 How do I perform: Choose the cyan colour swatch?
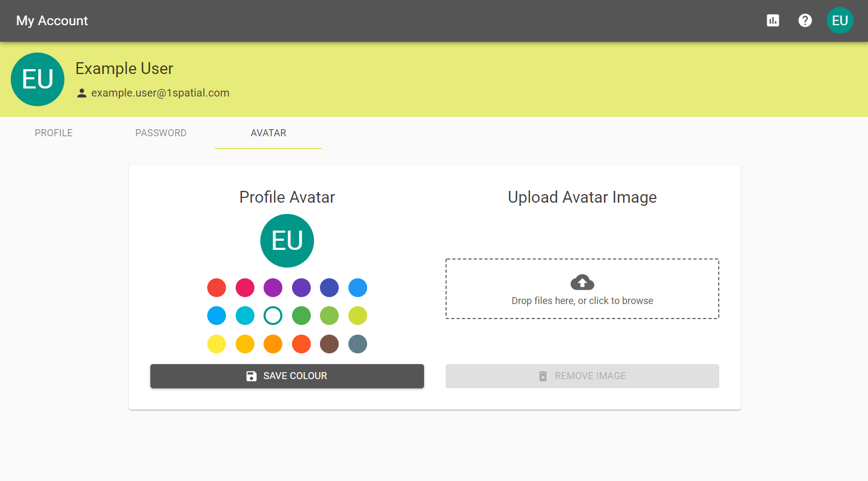click(245, 316)
